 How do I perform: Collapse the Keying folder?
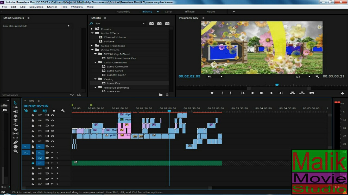pyautogui.click(x=95, y=79)
